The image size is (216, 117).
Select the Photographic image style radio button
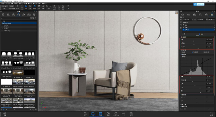click(199, 34)
